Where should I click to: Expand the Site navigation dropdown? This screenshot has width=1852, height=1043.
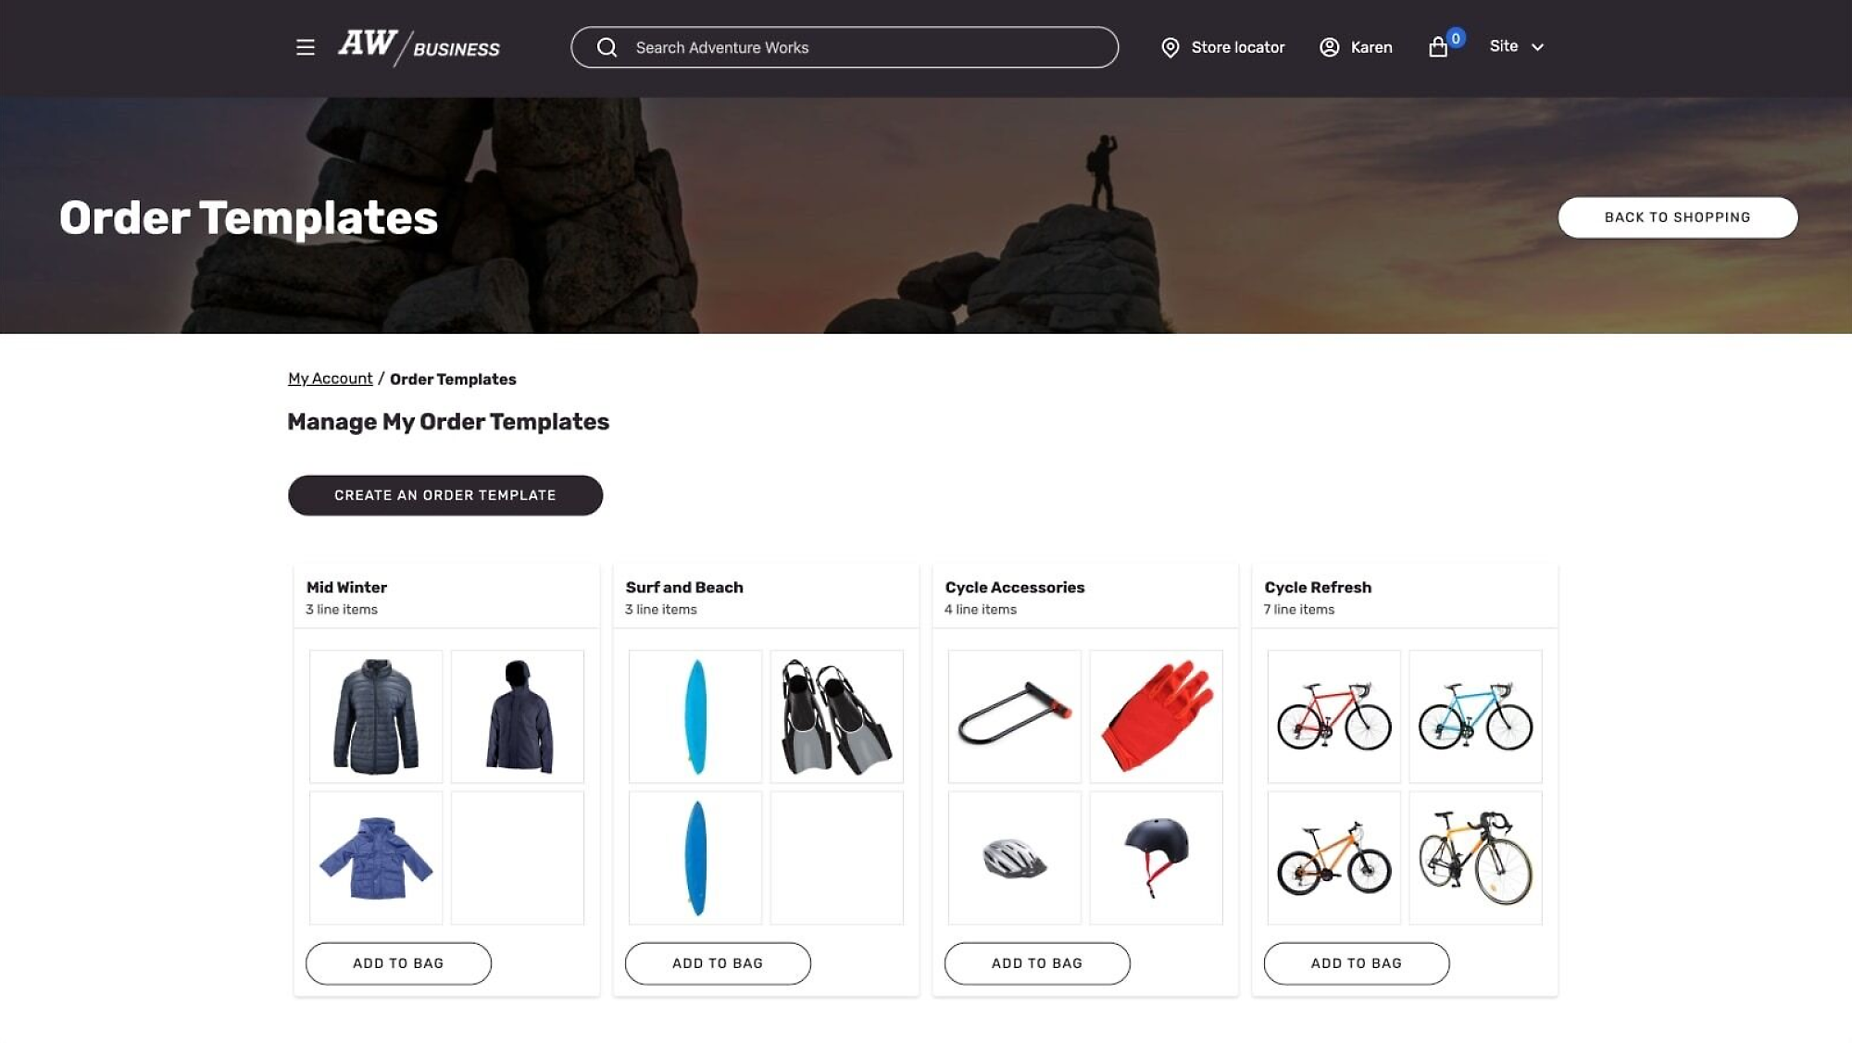tap(1516, 45)
